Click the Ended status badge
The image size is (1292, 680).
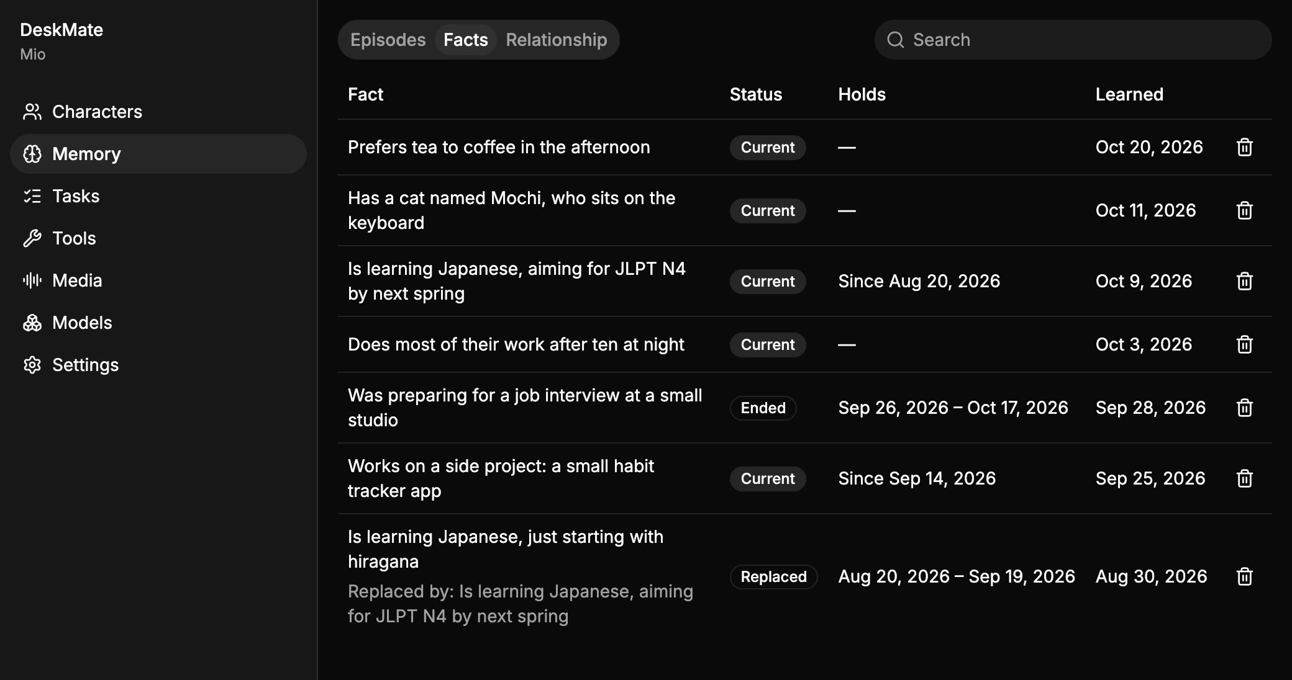(763, 408)
